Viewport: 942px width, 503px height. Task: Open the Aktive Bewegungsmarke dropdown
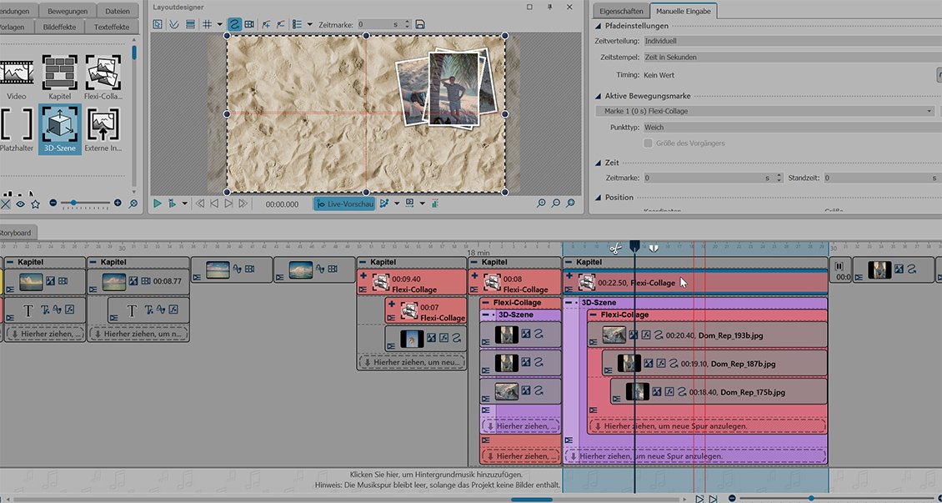coord(929,111)
